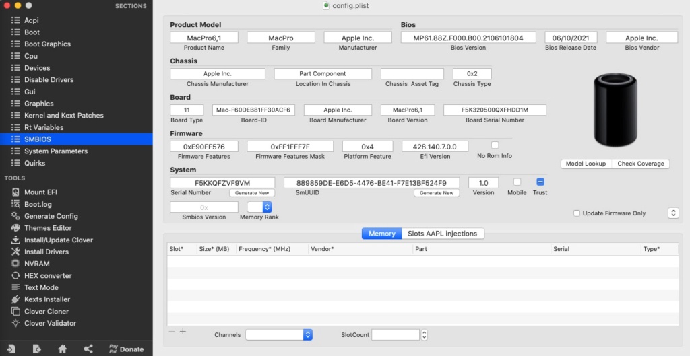The width and height of the screenshot is (690, 356).
Task: Click Generate New under SmUUID
Action: click(x=437, y=193)
